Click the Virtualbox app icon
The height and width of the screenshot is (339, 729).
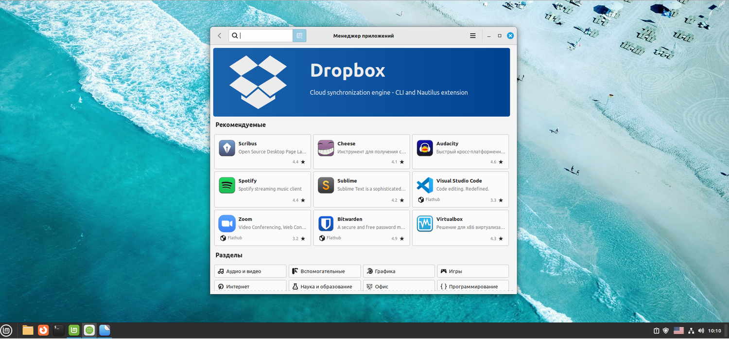425,223
